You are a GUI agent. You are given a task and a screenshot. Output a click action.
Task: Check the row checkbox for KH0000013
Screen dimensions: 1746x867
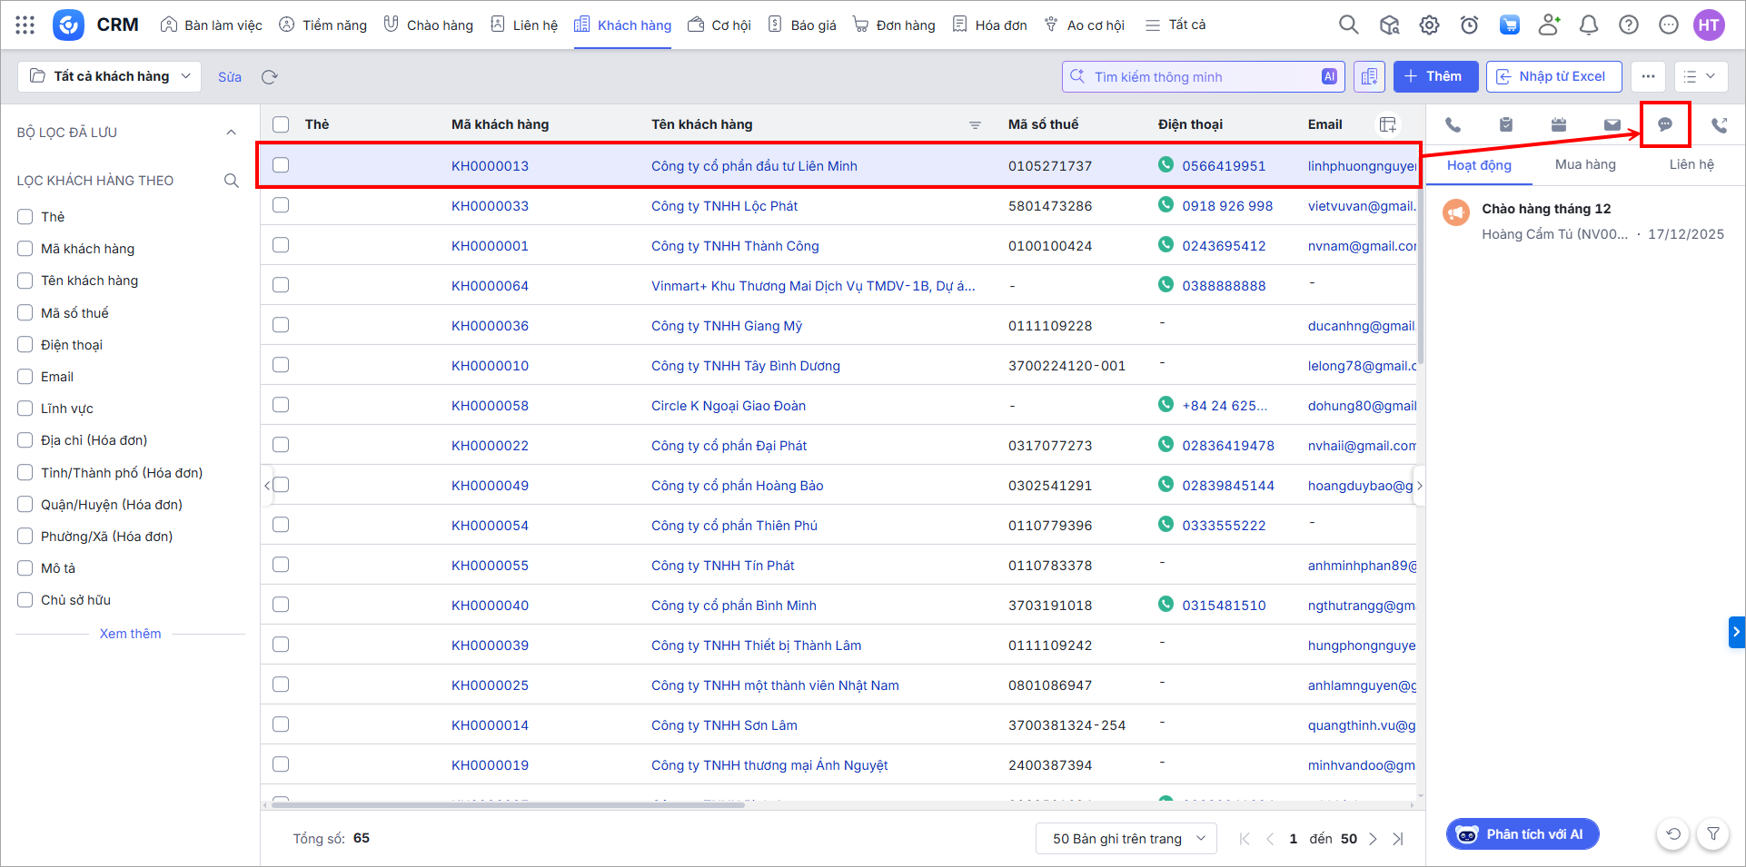click(x=281, y=165)
